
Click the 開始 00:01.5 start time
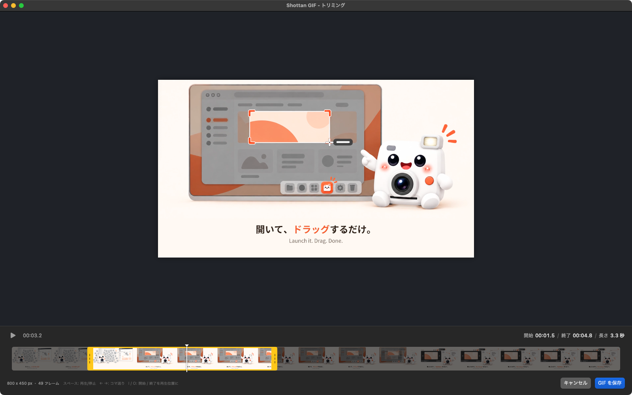click(539, 335)
